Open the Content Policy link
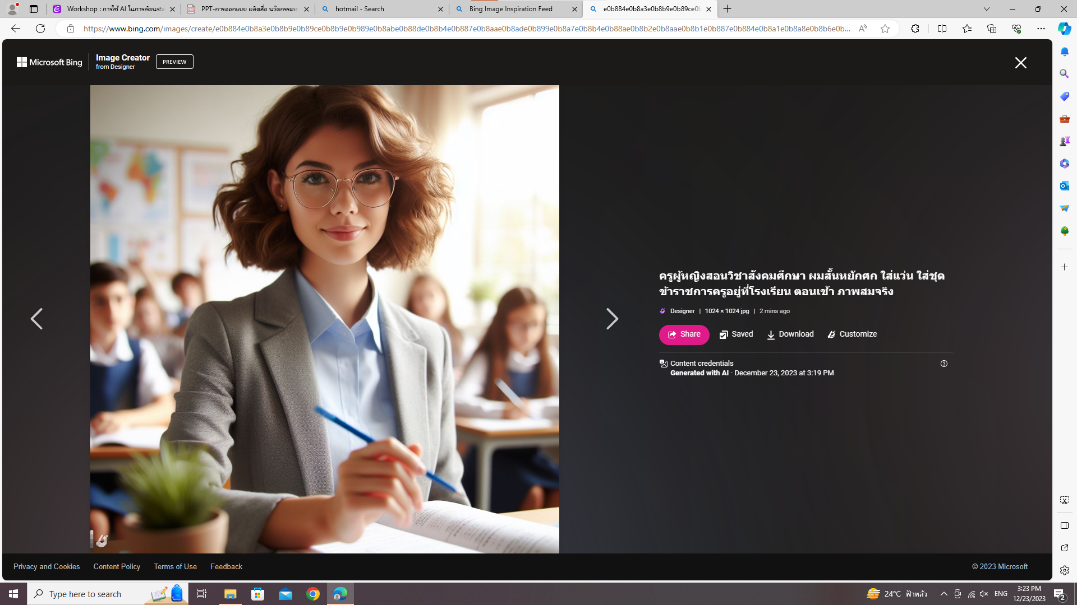The image size is (1077, 605). (117, 566)
